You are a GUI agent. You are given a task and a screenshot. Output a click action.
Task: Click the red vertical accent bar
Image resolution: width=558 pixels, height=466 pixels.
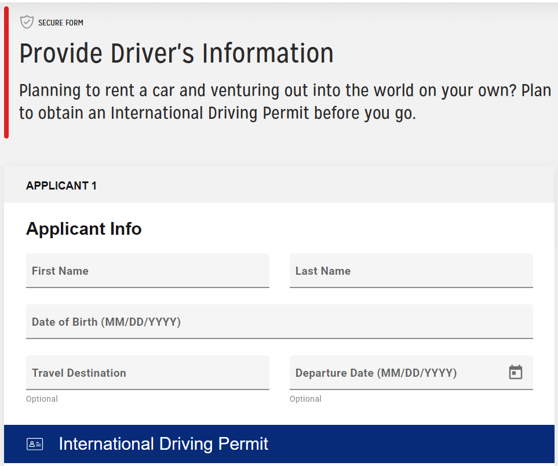coord(6,72)
